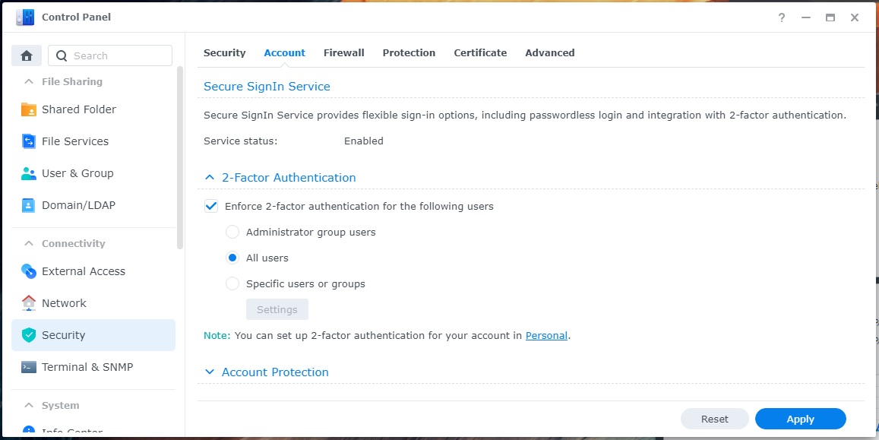The width and height of the screenshot is (879, 440).
Task: Open External Access icon
Action: tap(29, 271)
